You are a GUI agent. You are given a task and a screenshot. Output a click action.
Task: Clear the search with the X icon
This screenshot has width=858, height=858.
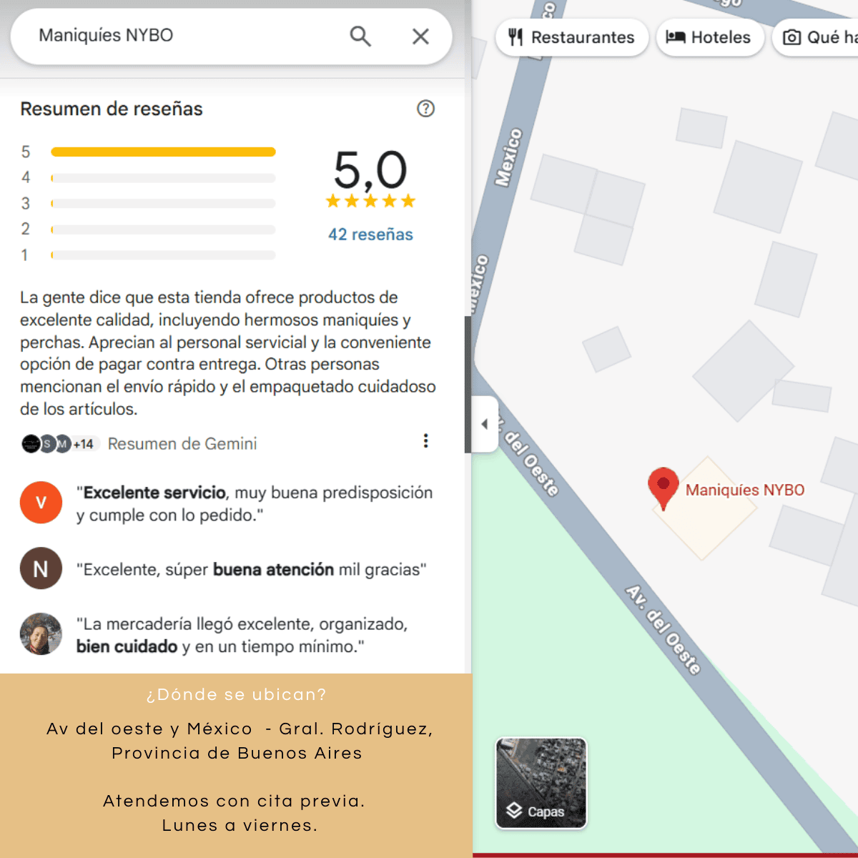[420, 36]
